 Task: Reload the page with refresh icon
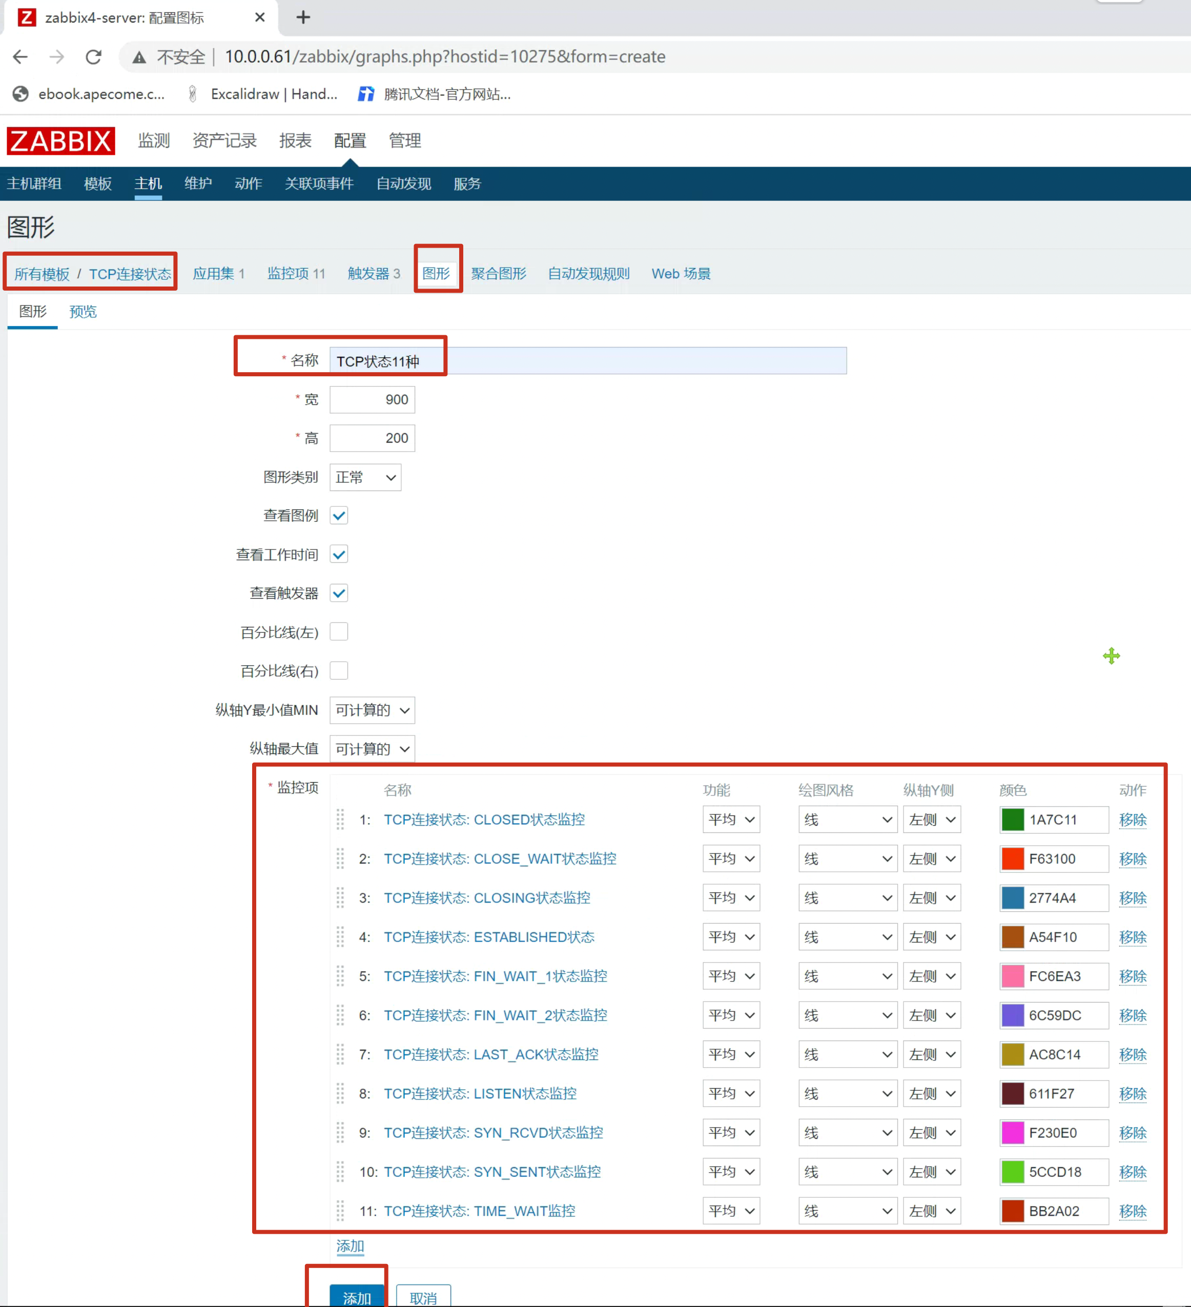[x=94, y=57]
